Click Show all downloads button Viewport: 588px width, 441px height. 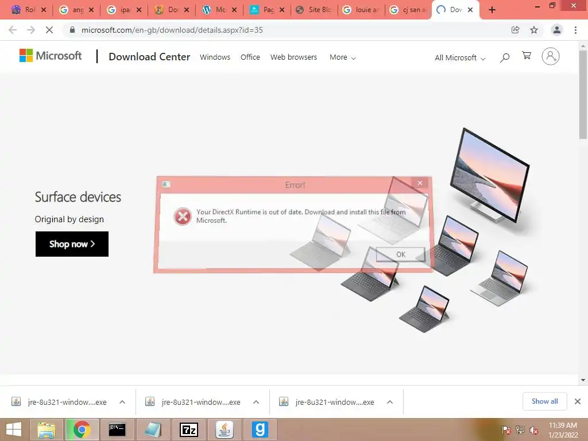tap(544, 401)
